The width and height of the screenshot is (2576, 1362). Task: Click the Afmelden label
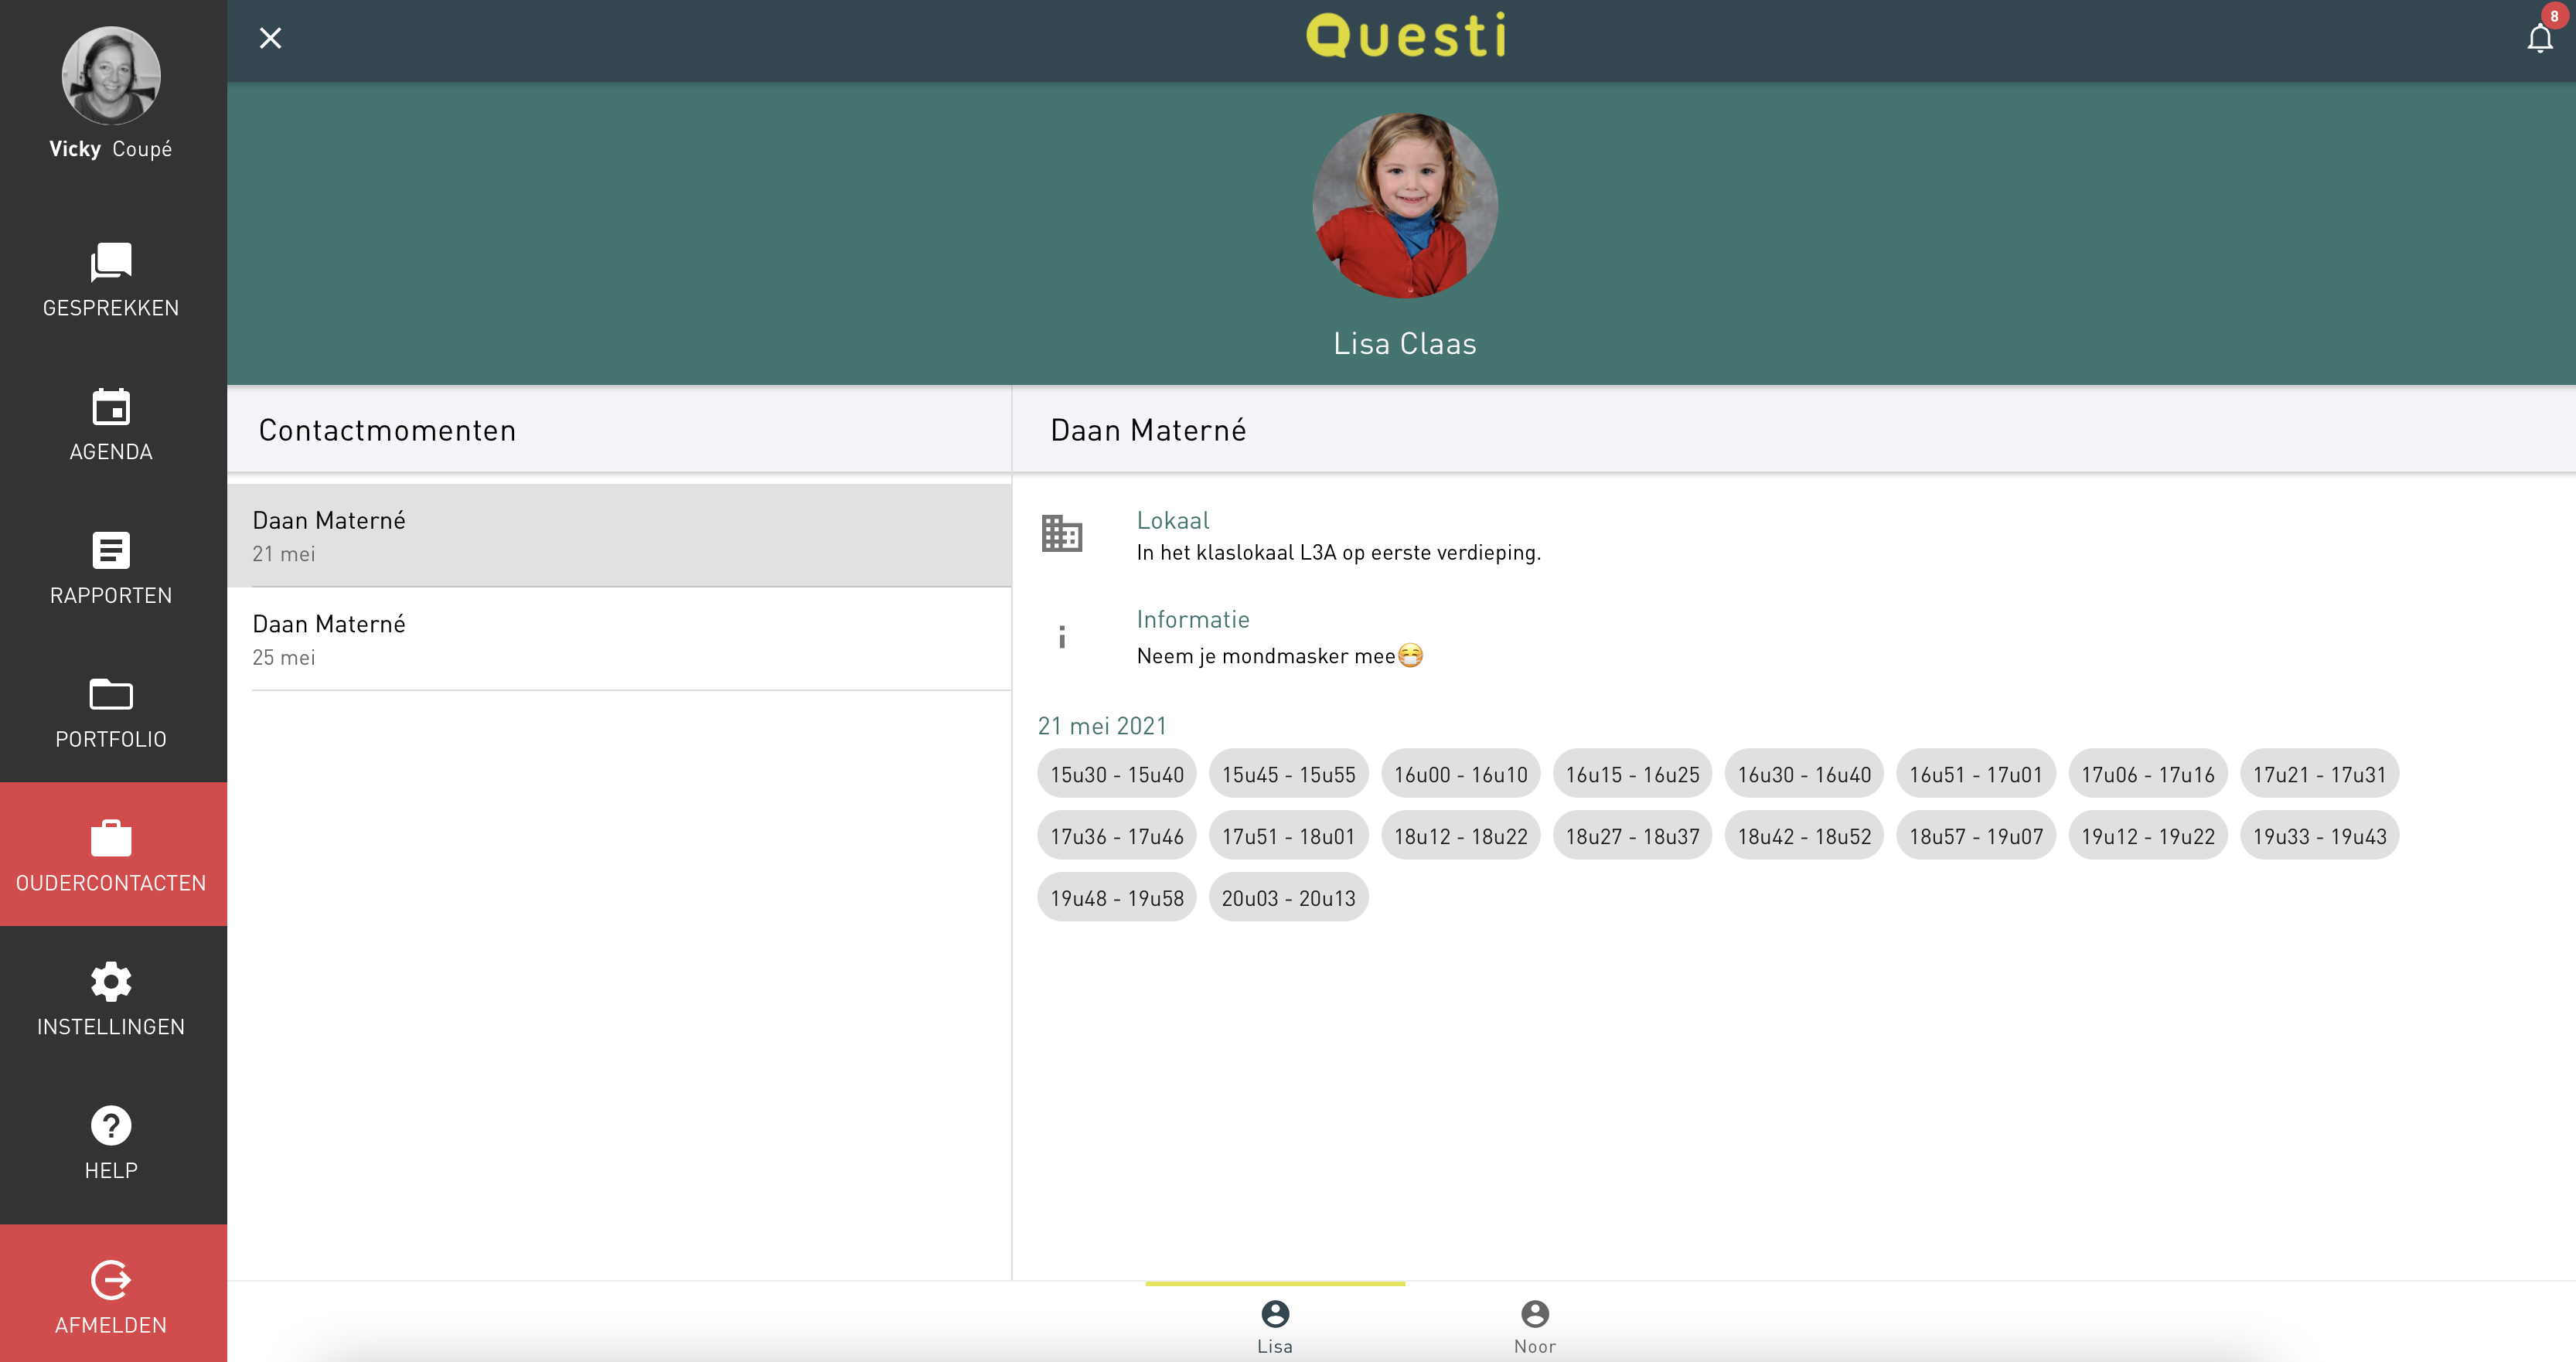[x=111, y=1325]
